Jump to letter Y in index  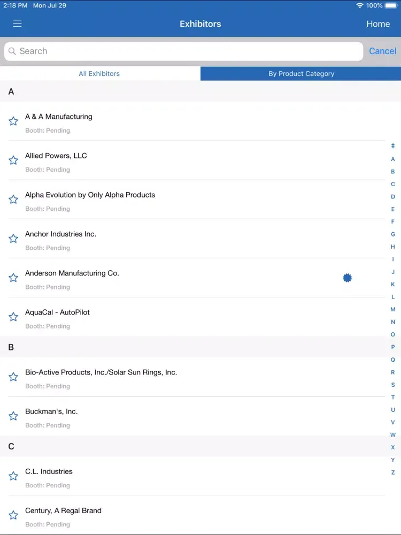click(393, 460)
